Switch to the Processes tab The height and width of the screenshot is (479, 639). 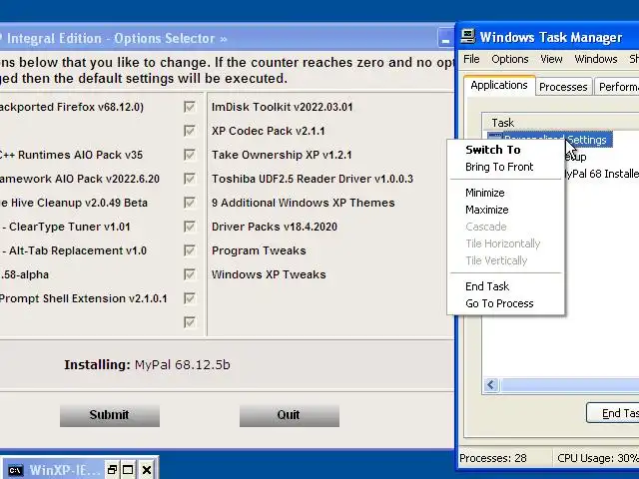tap(563, 87)
